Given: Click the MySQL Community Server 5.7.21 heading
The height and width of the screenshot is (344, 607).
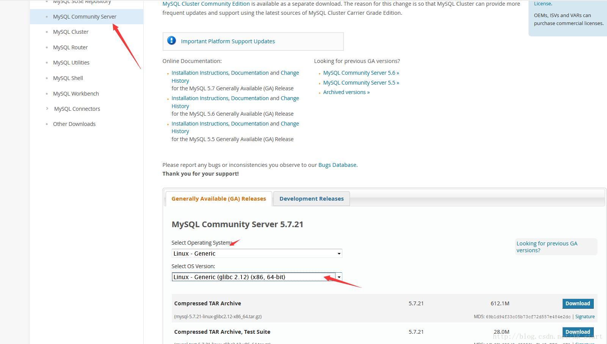Looking at the screenshot, I should tap(237, 224).
